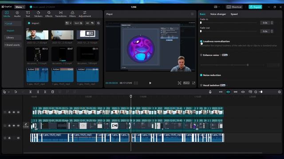Adjust the timeline zoom slider
Image resolution: width=284 pixels, height=159 pixels.
(261, 92)
